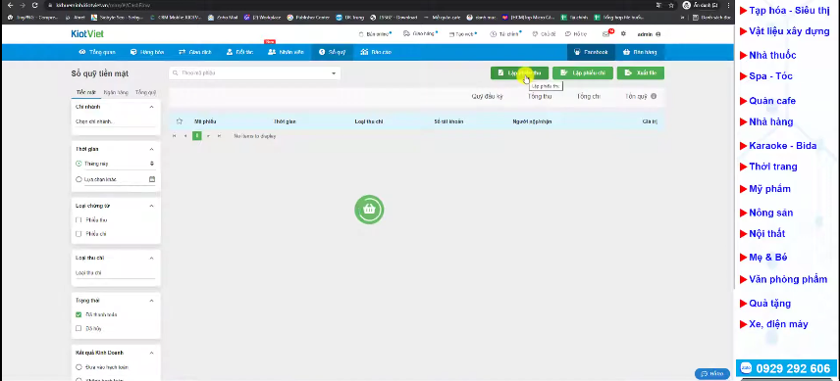The height and width of the screenshot is (381, 840).
Task: Collapse the Thời gian filter panel
Action: pos(151,149)
